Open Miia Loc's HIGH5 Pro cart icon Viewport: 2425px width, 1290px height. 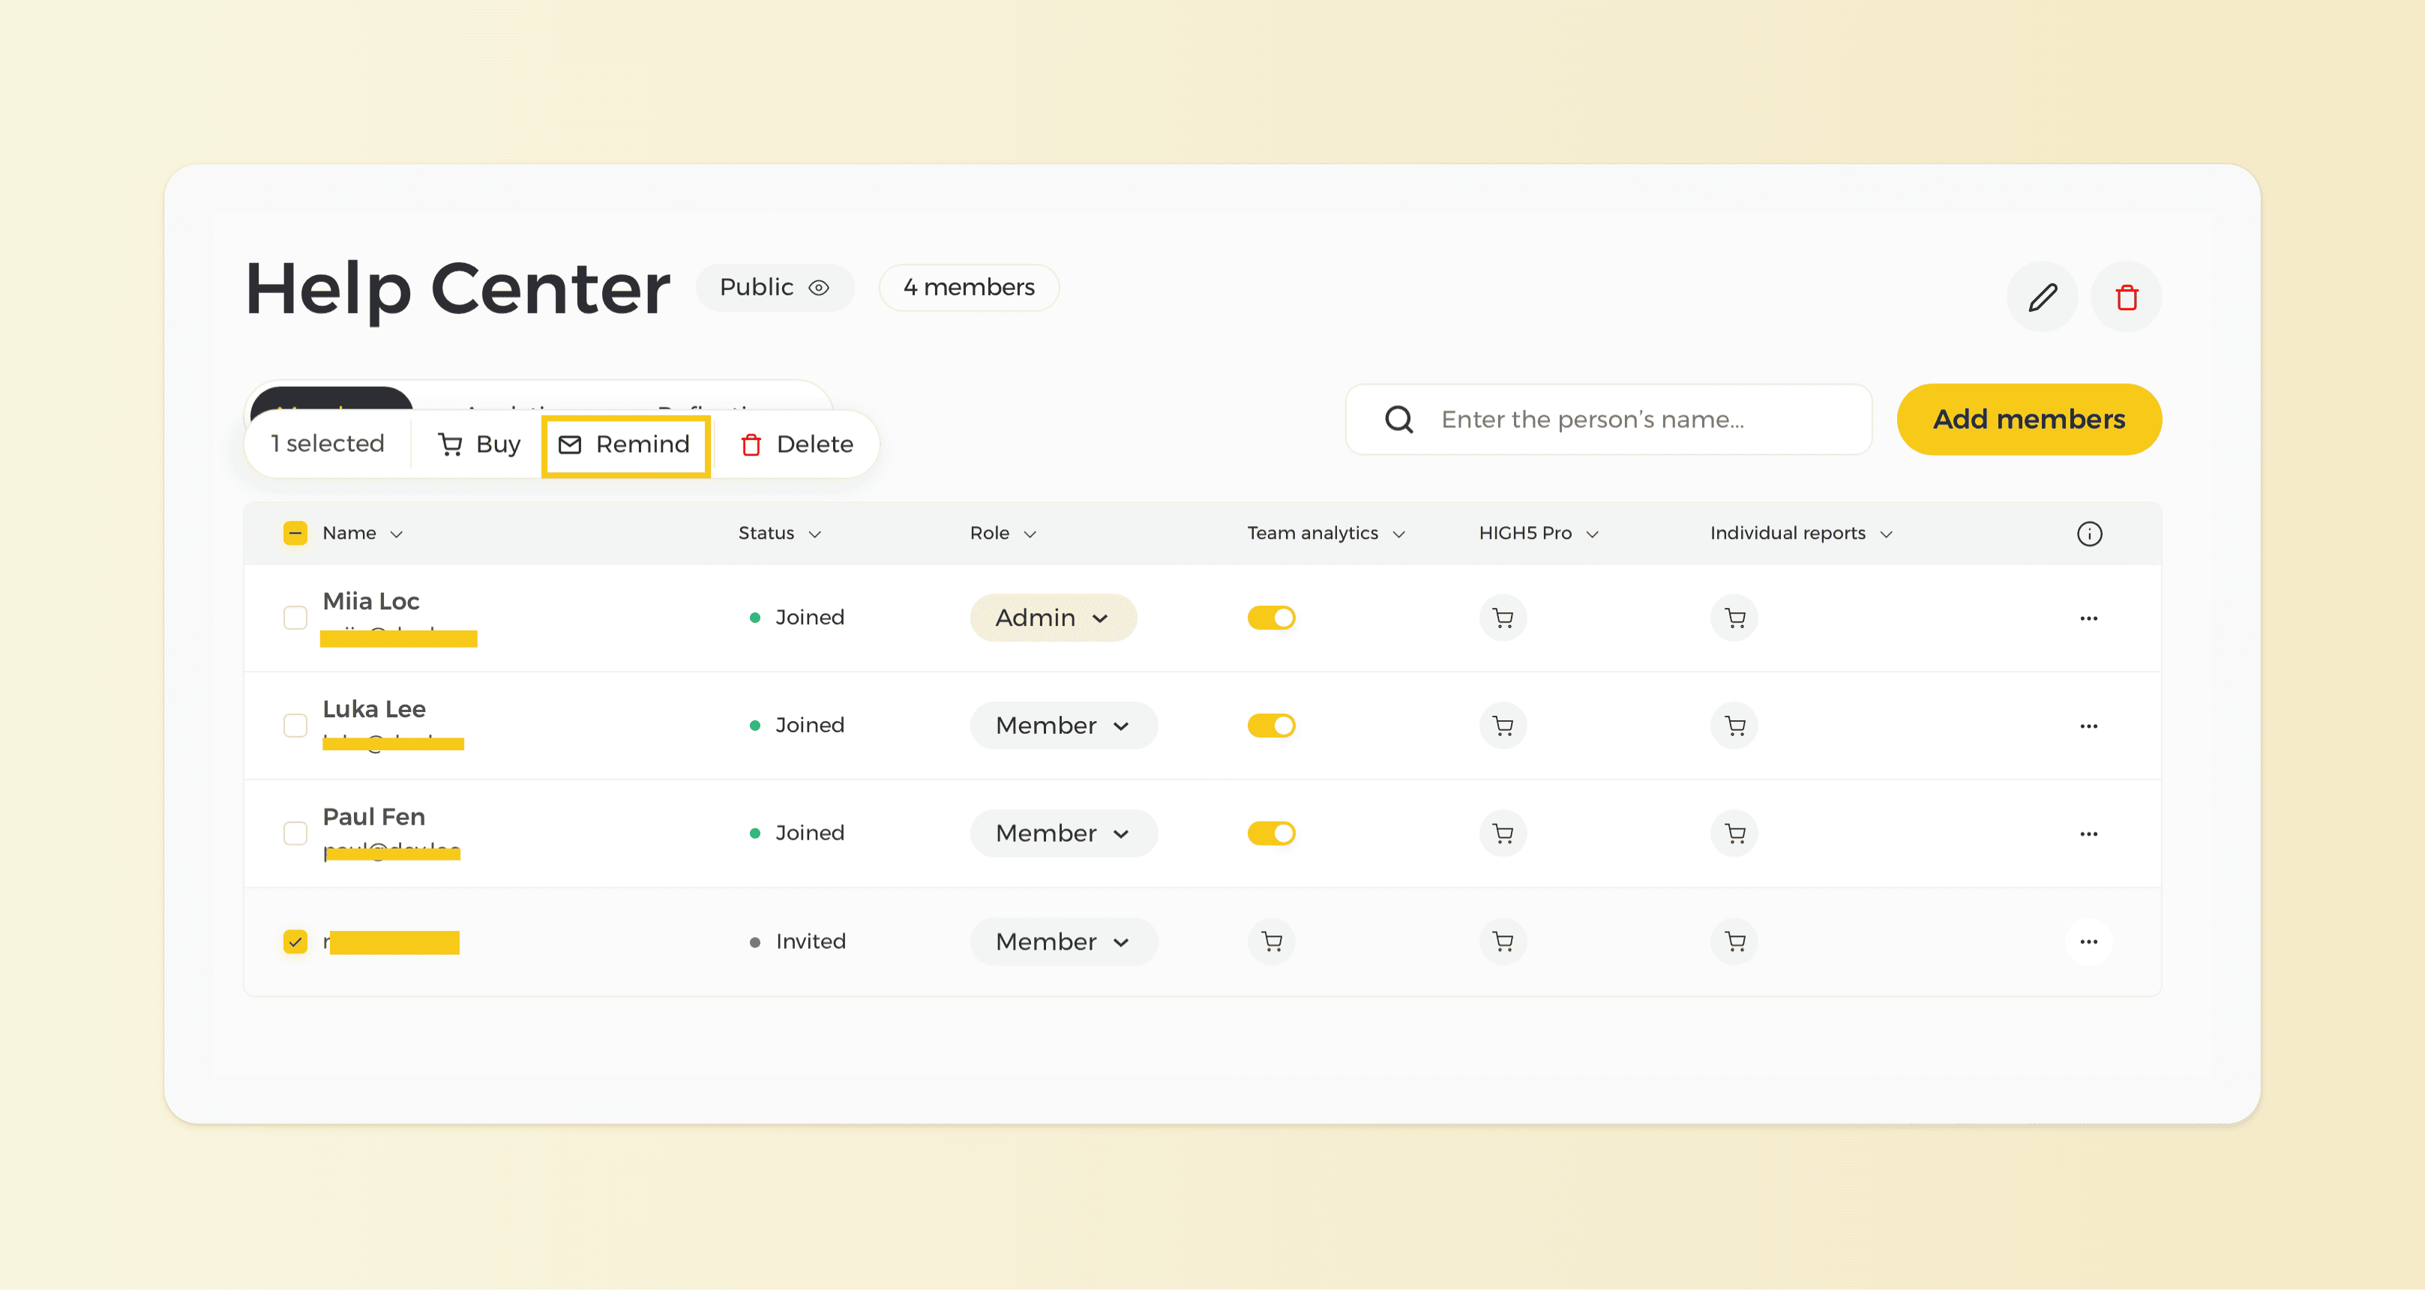(x=1503, y=617)
